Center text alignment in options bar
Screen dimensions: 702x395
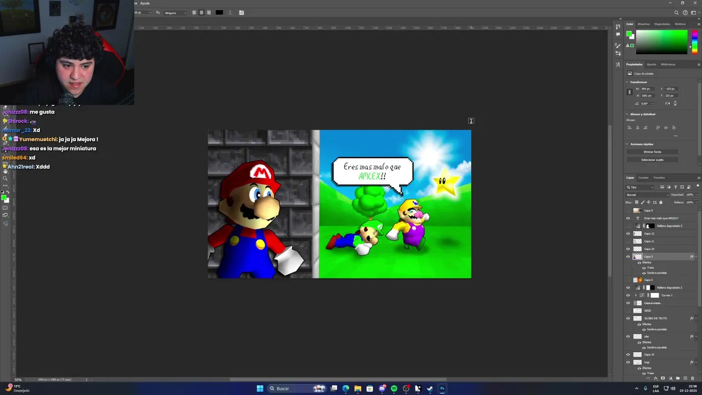(x=201, y=12)
